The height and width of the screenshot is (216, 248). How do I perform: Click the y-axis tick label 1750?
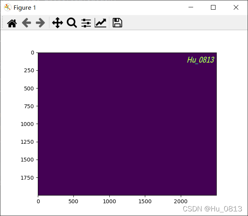tap(27, 178)
